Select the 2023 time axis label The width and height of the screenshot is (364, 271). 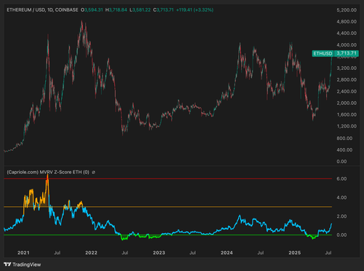pyautogui.click(x=159, y=253)
